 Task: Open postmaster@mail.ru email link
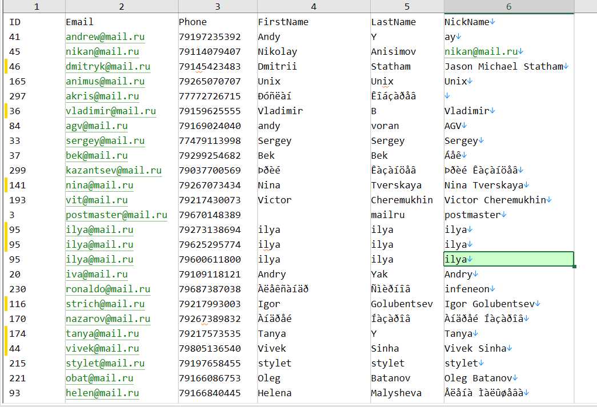coord(116,215)
